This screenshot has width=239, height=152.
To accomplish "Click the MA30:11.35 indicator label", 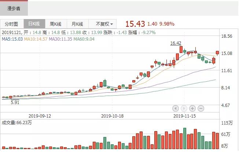I will 60,39.
